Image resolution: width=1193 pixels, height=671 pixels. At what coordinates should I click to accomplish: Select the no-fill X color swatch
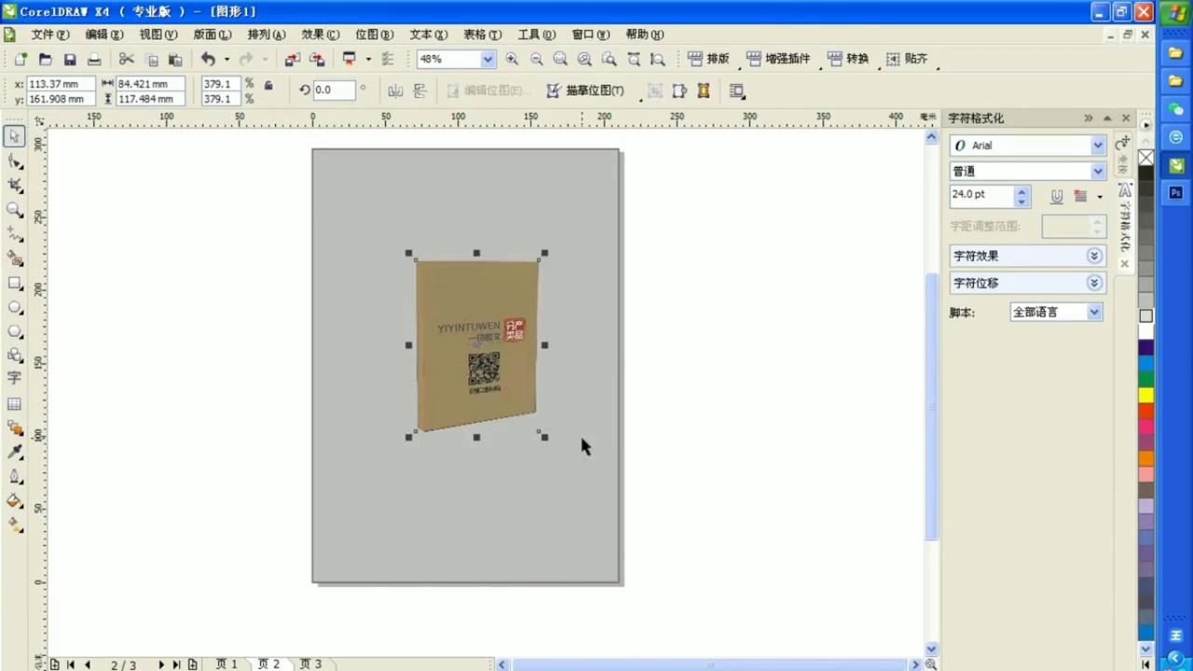coord(1146,157)
